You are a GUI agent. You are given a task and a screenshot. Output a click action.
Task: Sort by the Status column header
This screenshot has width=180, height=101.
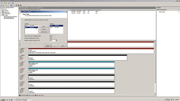(x=39, y=10)
